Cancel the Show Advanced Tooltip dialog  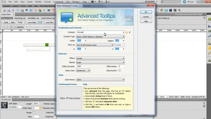146,17
